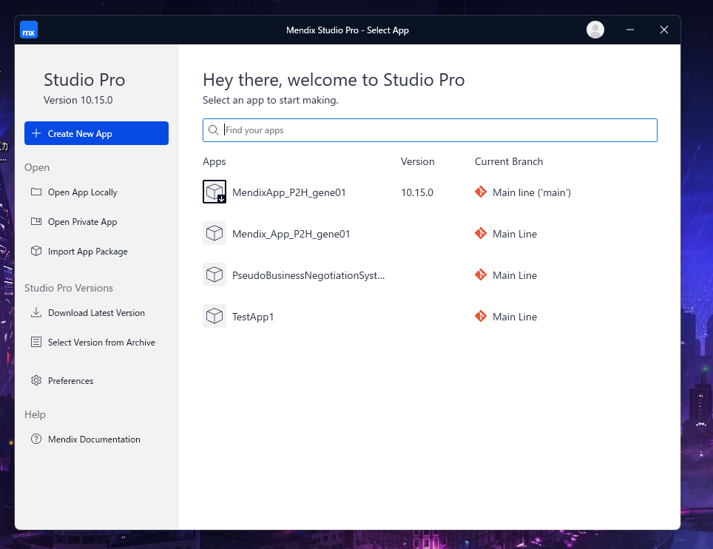Click the Main line ('main') branch label

[530, 192]
